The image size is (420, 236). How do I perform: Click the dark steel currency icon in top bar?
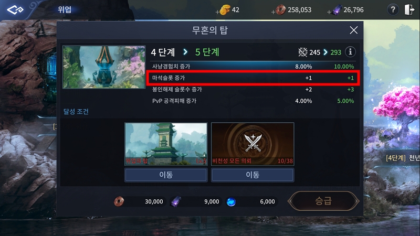(337, 10)
